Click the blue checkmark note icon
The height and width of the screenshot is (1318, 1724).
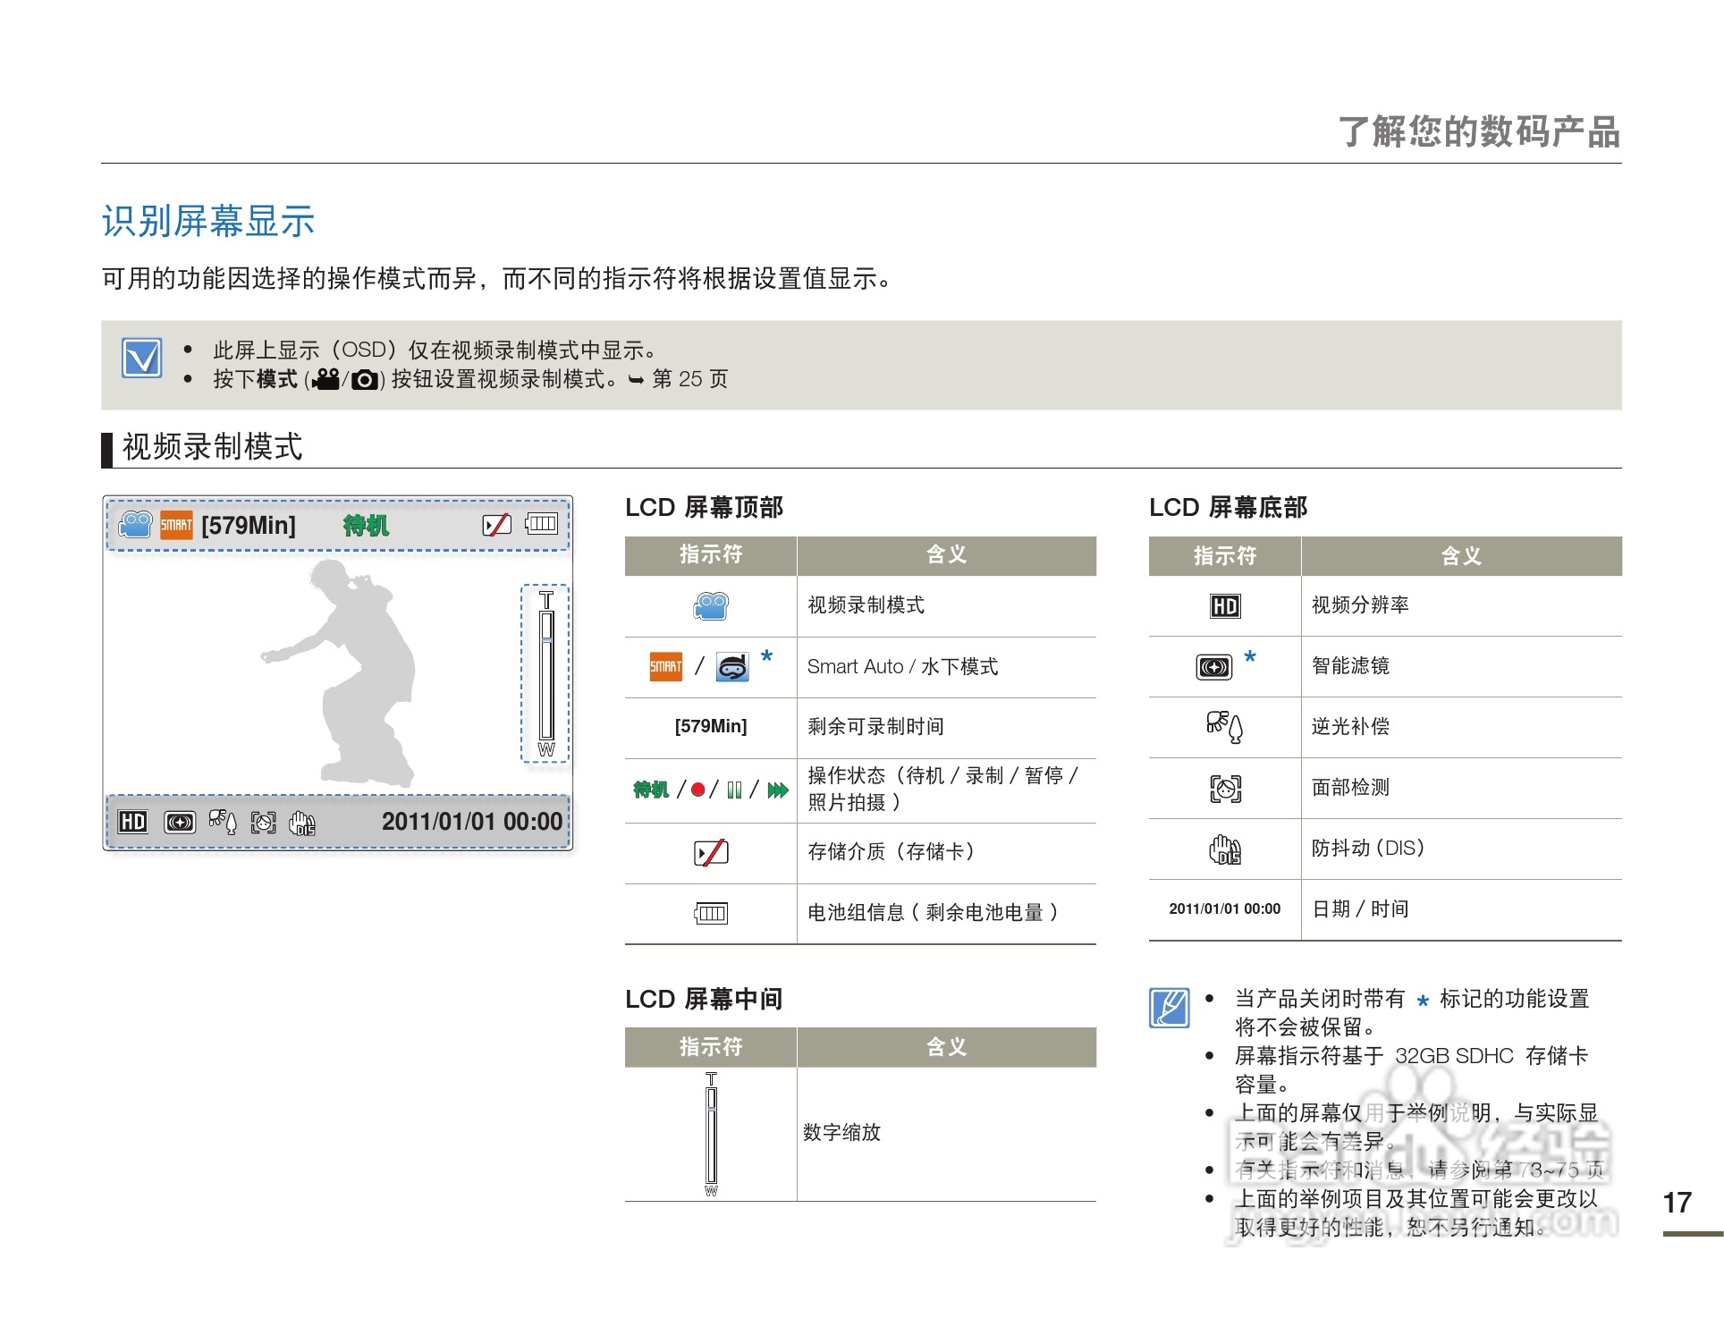coord(142,358)
